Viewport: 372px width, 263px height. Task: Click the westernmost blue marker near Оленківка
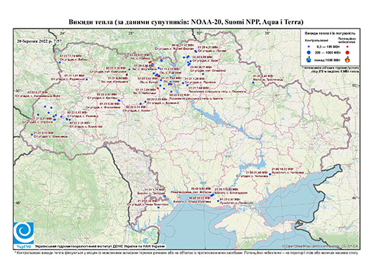click(x=31, y=134)
